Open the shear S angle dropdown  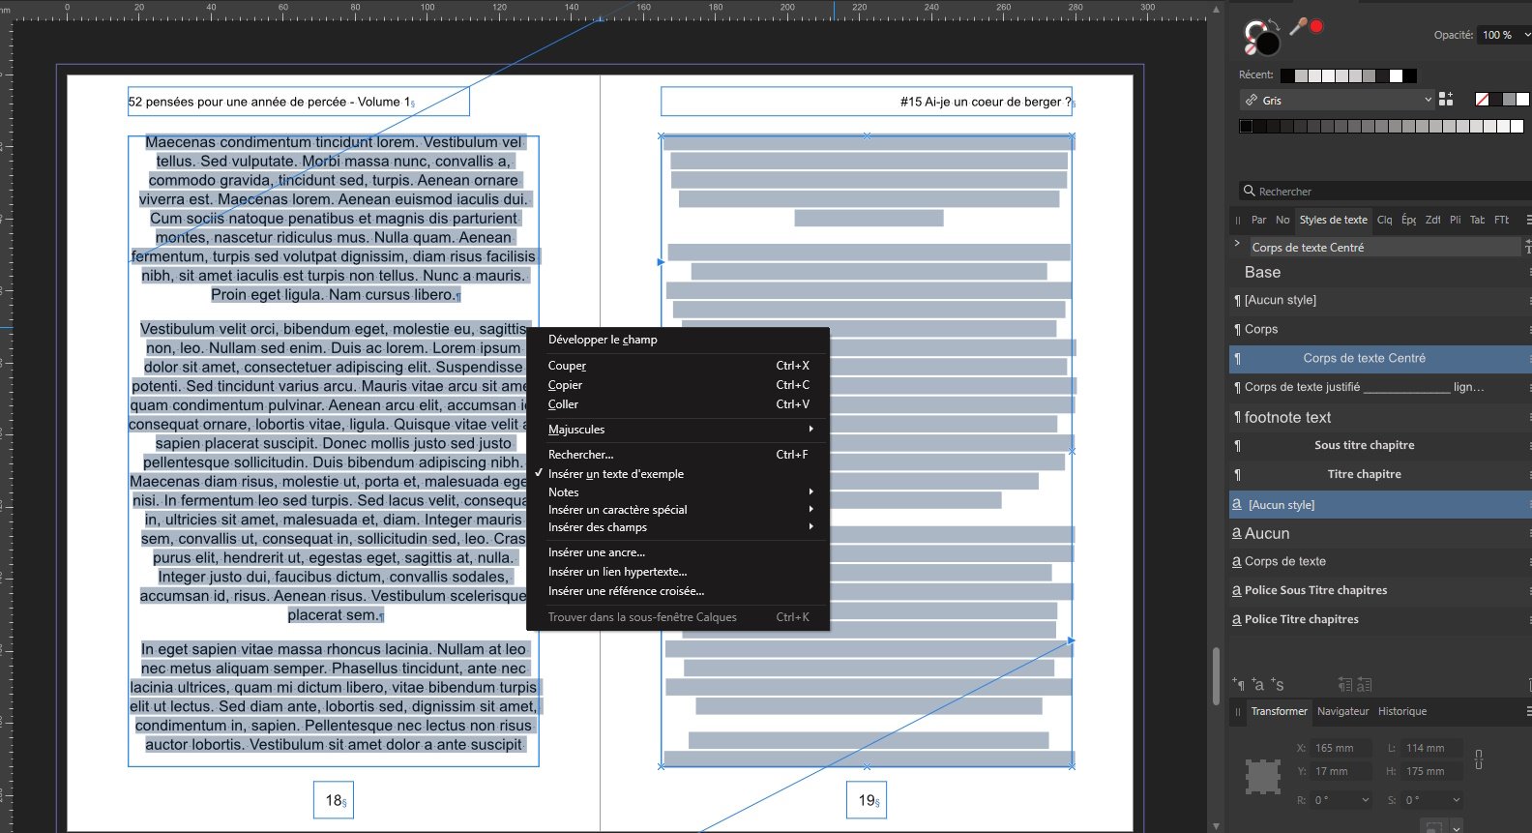(1456, 800)
